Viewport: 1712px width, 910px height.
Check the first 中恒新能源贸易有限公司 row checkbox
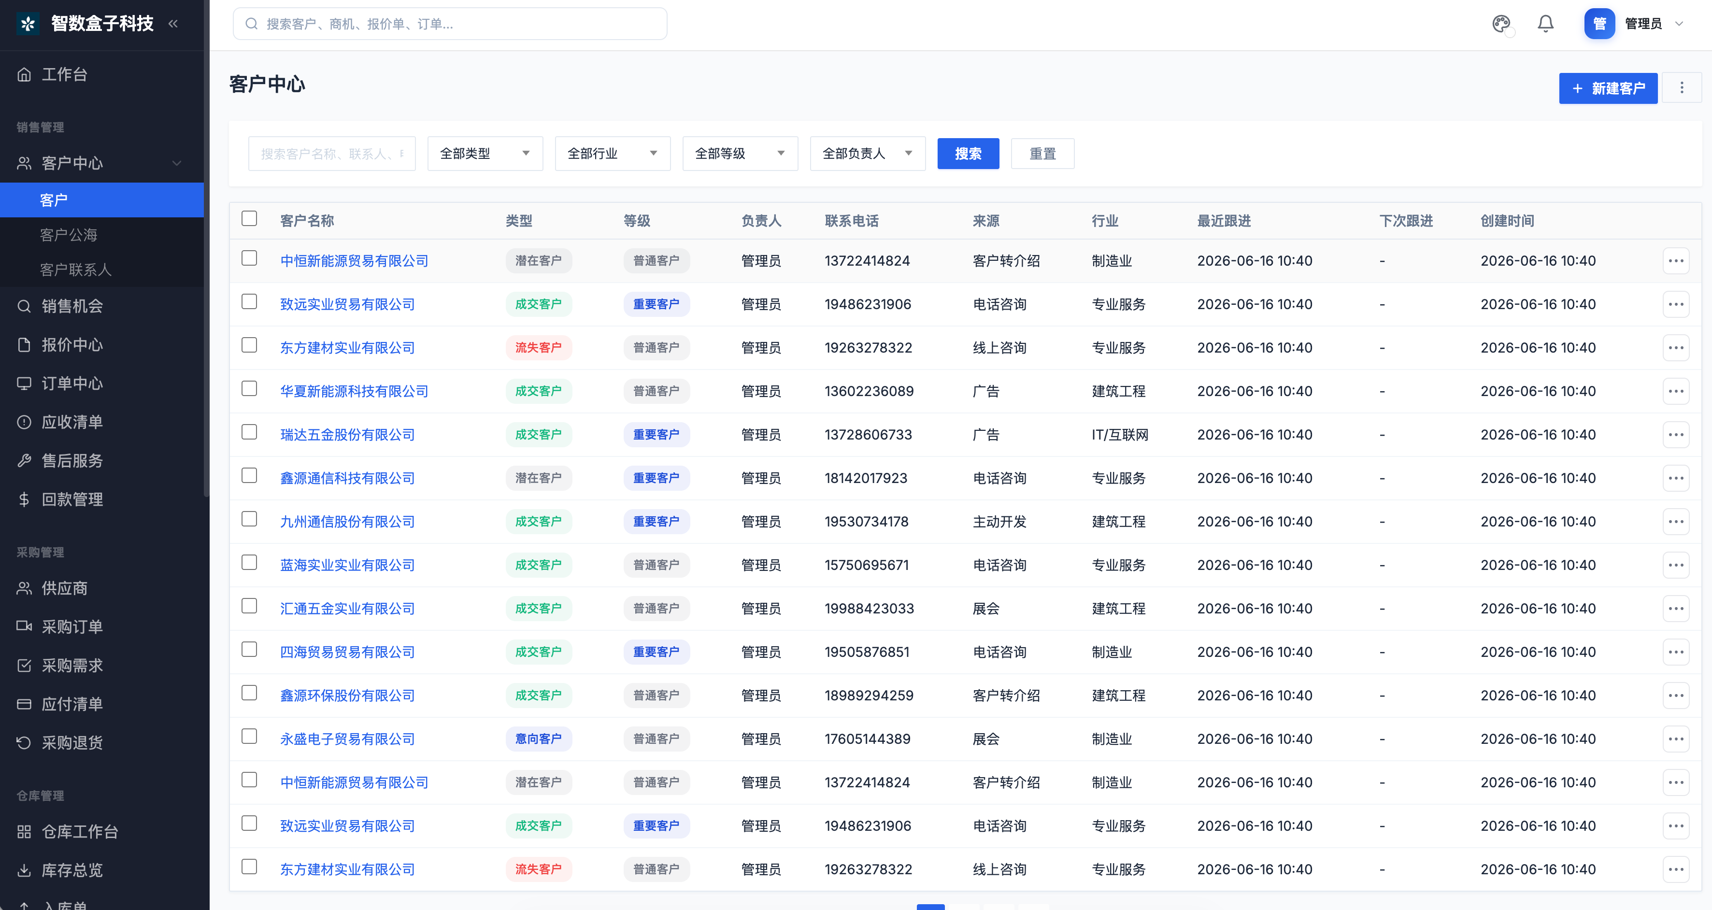coord(249,258)
